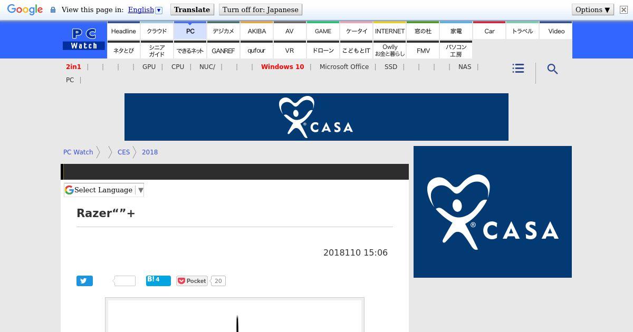The width and height of the screenshot is (633, 332).
Task: Open the できるネット tab
Action: click(190, 50)
